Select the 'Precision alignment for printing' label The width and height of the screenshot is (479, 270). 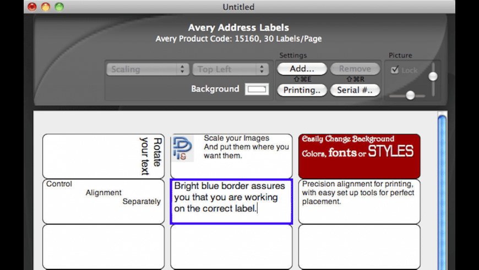coord(359,202)
